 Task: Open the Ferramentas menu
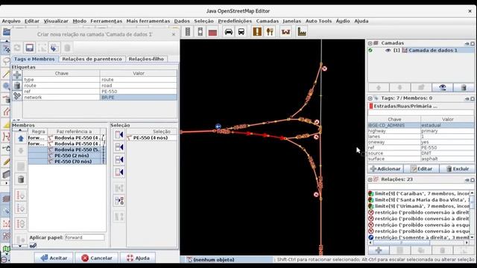click(106, 21)
